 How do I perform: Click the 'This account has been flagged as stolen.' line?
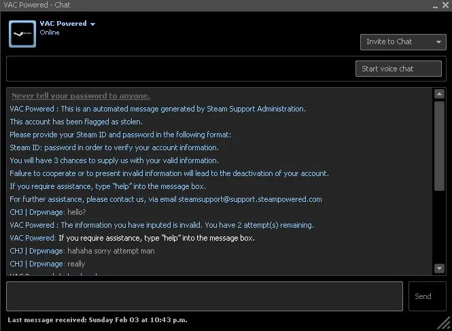click(x=76, y=122)
